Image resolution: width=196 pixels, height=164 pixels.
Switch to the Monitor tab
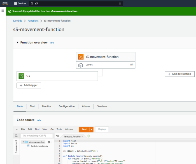click(x=47, y=106)
